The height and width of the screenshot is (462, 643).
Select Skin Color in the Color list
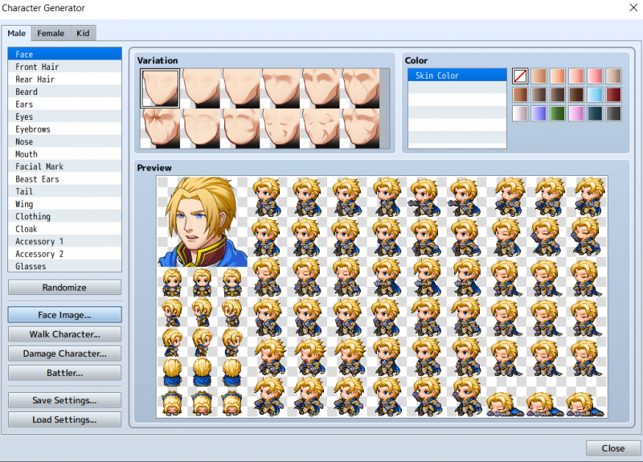coord(457,76)
